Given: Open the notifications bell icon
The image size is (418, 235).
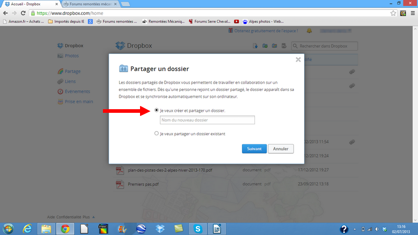Looking at the screenshot, I should [x=309, y=31].
